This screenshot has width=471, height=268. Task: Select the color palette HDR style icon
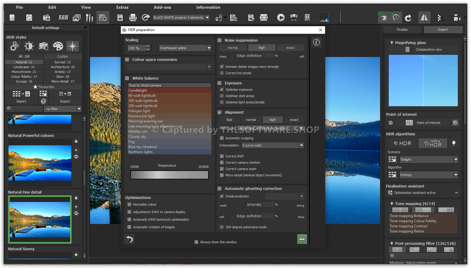58,46
